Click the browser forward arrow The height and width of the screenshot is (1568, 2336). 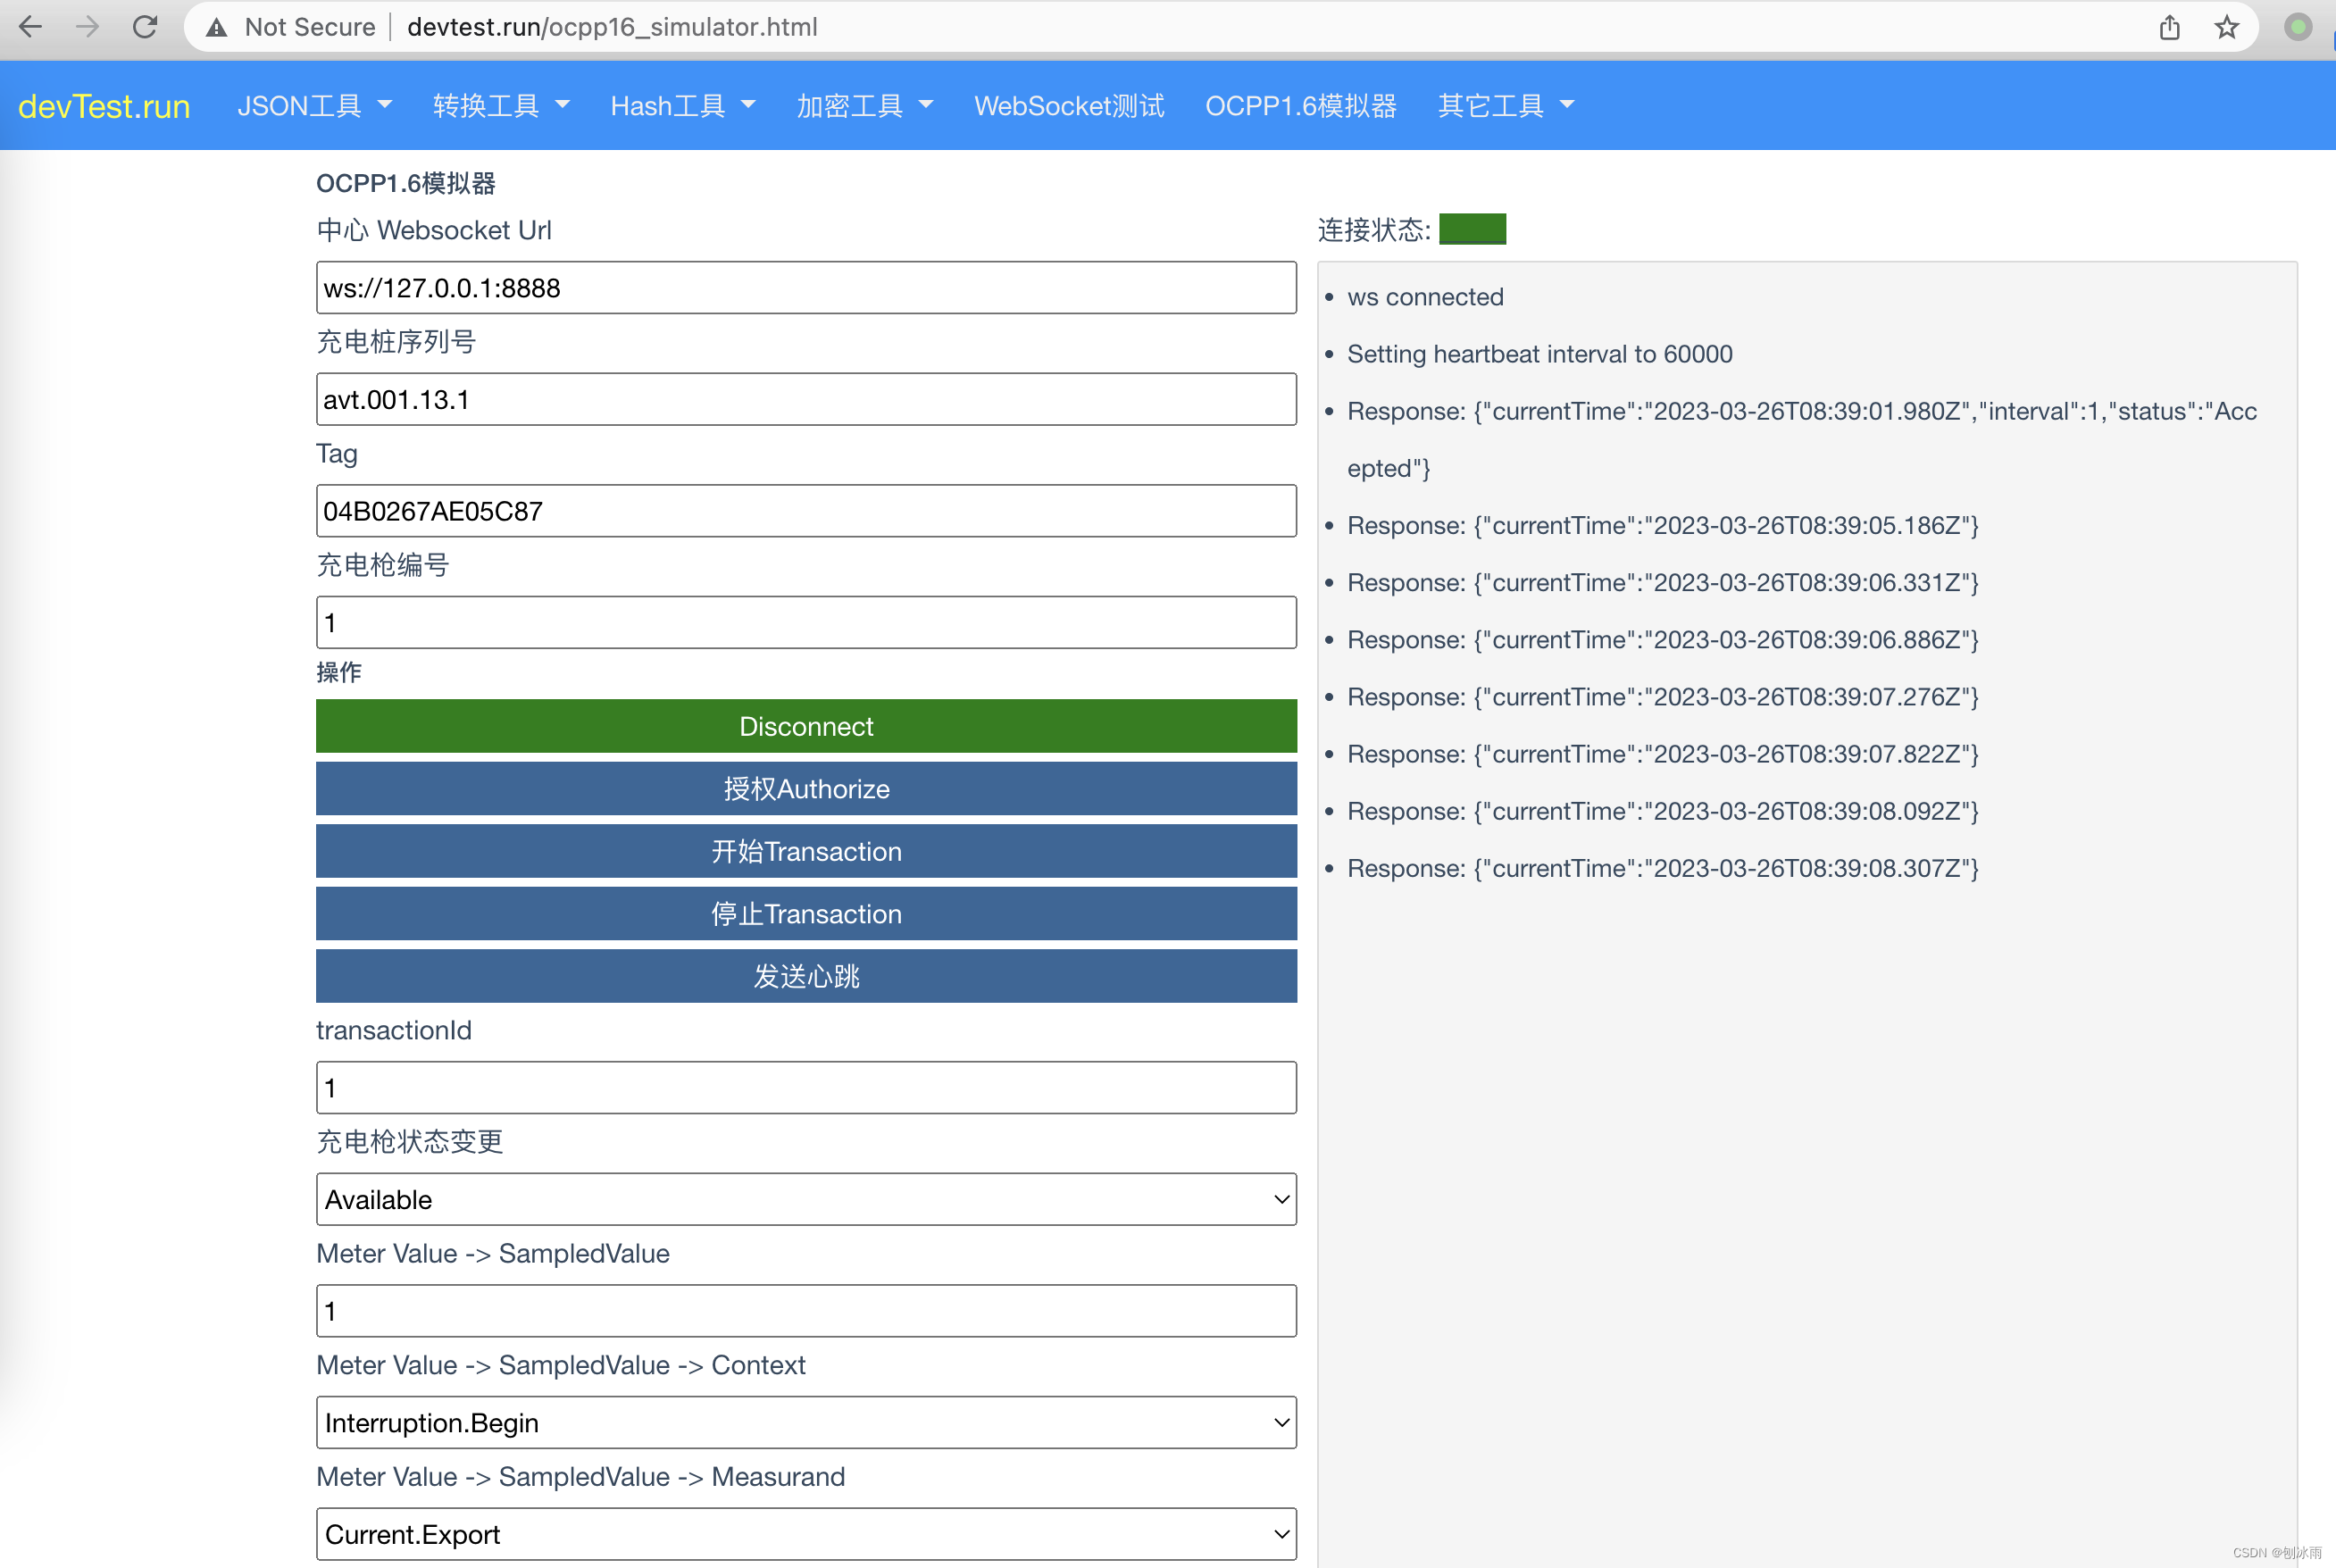tap(88, 27)
